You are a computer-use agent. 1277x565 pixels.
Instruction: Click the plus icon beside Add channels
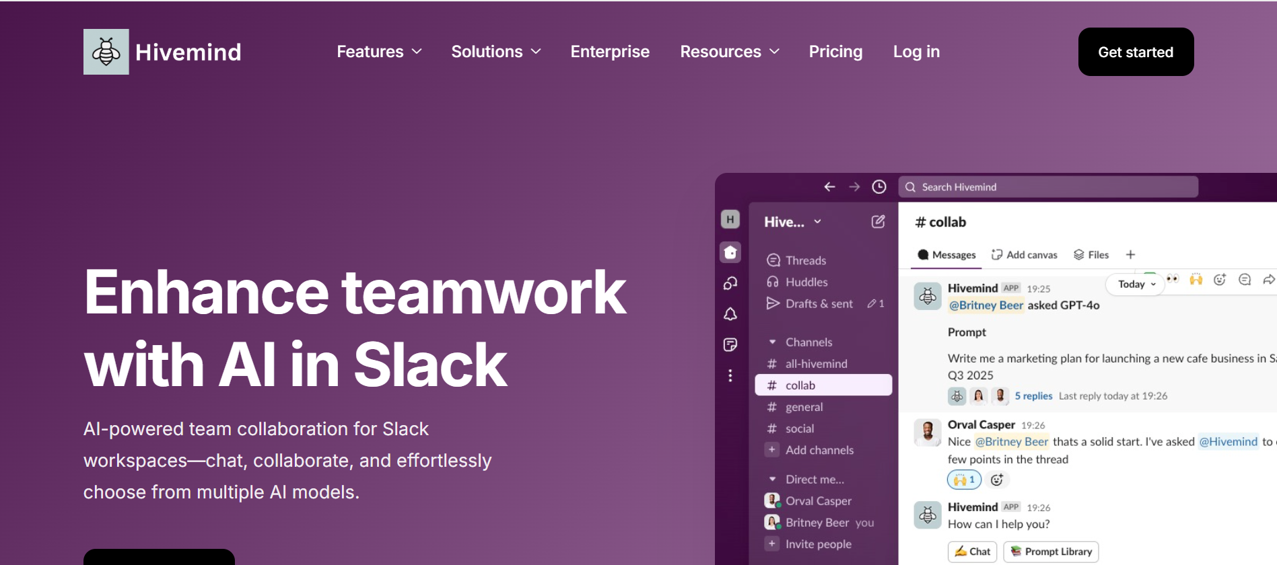(x=772, y=449)
